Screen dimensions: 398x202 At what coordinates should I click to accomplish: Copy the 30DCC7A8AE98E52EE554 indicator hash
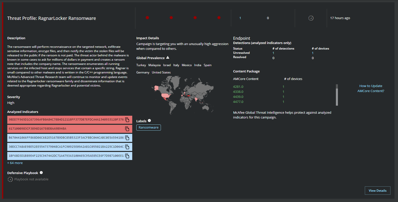tap(127, 147)
